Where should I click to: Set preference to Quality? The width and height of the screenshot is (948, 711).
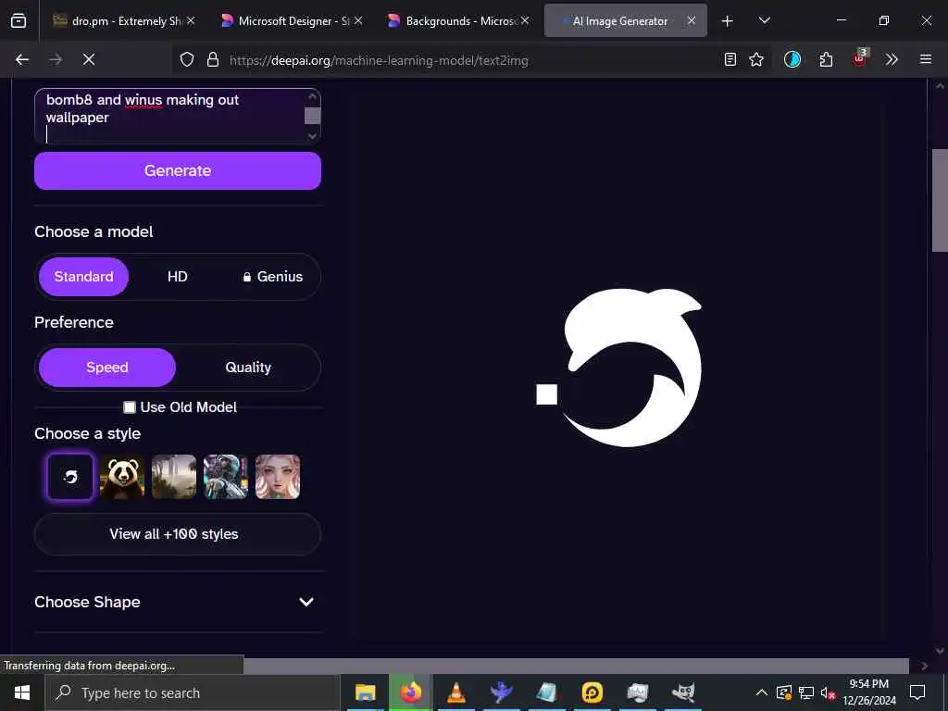[x=248, y=368]
